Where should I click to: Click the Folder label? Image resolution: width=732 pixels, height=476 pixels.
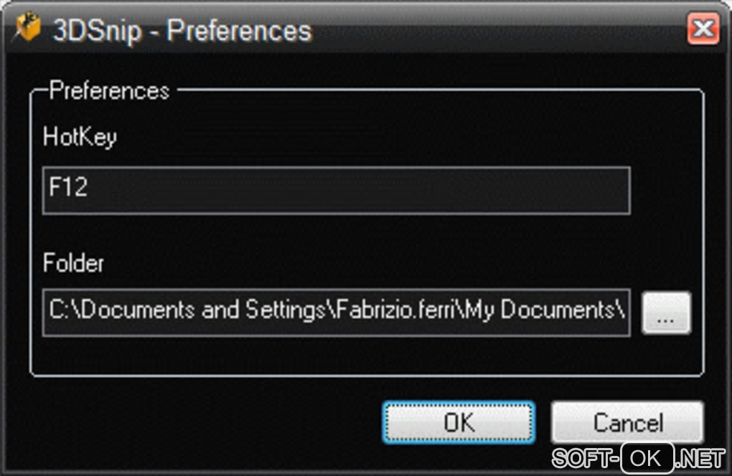pyautogui.click(x=73, y=263)
